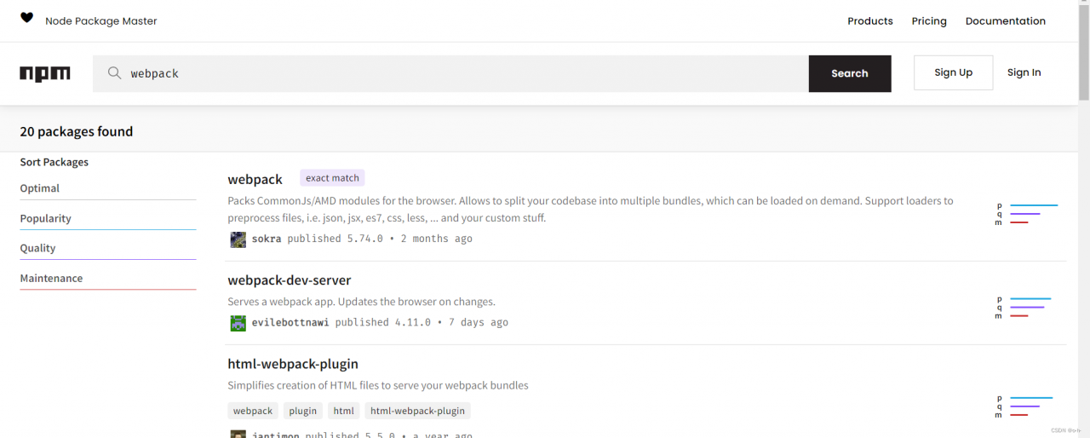Open the Pricing page
Viewport: 1090px width, 438px height.
click(x=929, y=21)
